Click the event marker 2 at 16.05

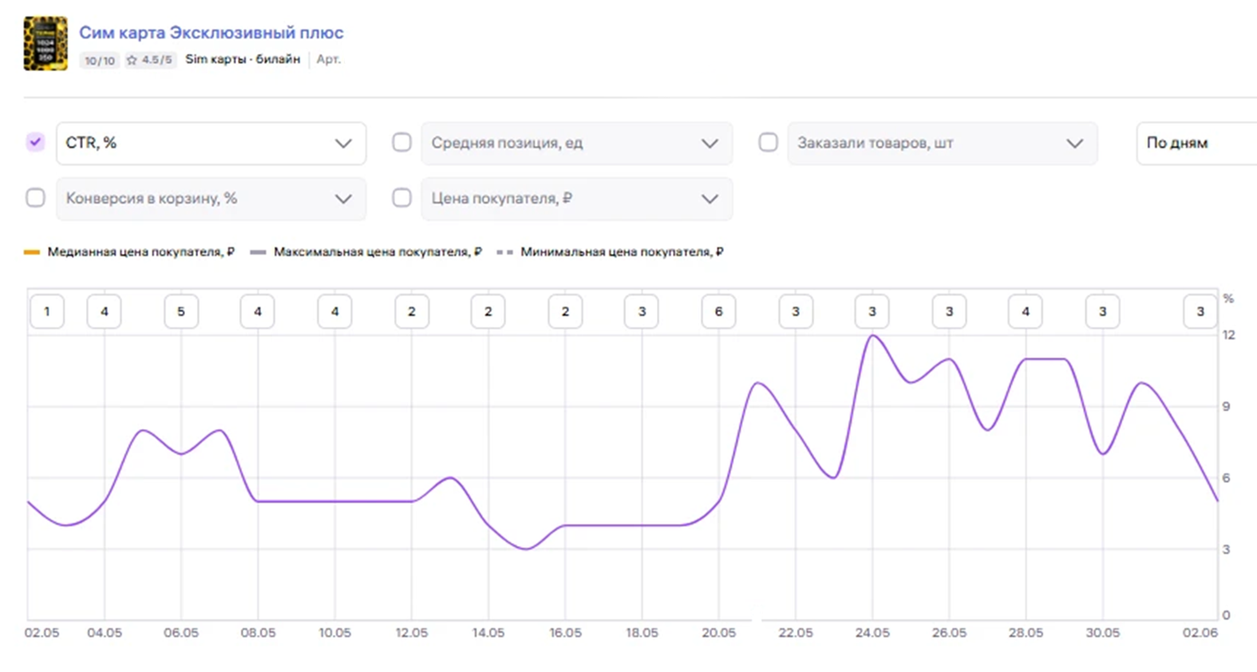565,311
